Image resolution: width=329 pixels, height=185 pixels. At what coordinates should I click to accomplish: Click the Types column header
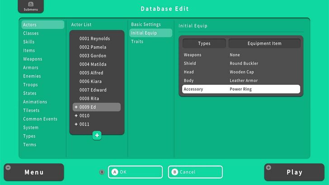pos(204,43)
